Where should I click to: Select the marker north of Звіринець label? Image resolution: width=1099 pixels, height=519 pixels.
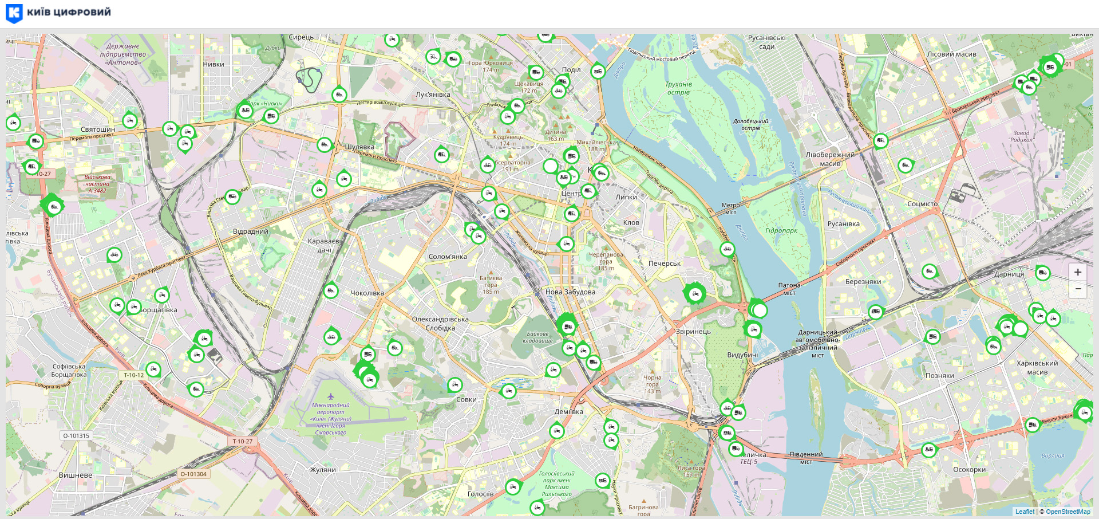click(695, 294)
